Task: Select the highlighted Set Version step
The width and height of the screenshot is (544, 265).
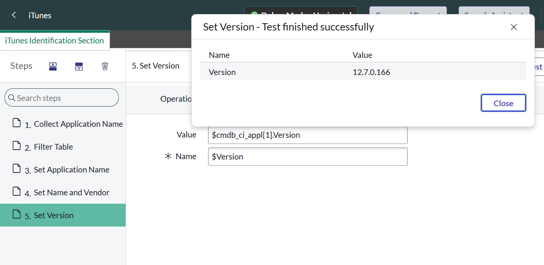Action: click(x=63, y=215)
